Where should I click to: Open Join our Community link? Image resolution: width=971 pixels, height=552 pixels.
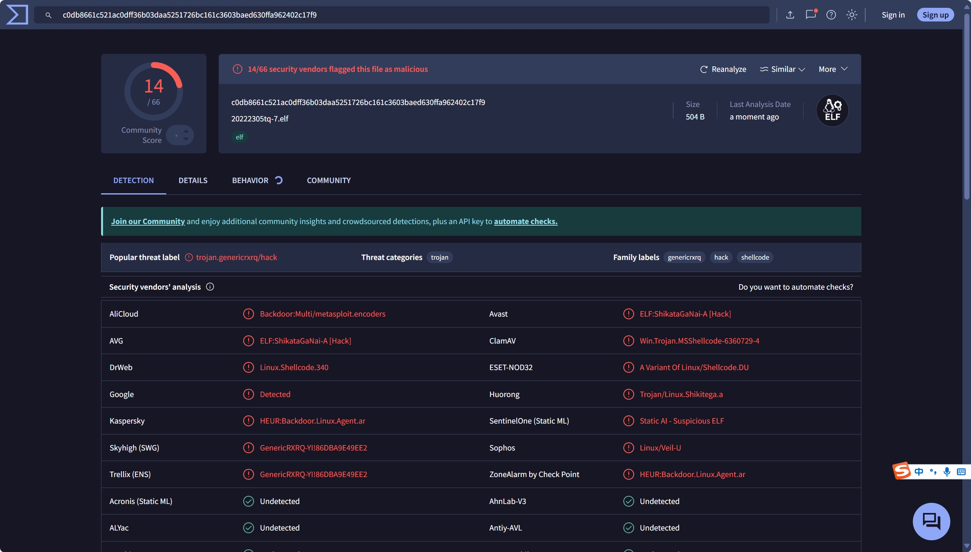coord(148,221)
